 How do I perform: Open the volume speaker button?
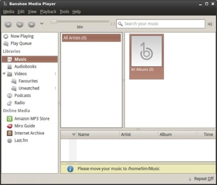(x=210, y=24)
